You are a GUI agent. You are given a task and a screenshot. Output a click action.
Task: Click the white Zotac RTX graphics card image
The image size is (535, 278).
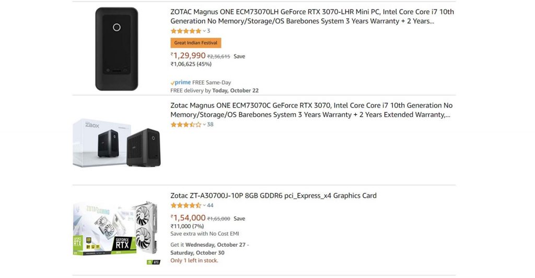pos(116,231)
